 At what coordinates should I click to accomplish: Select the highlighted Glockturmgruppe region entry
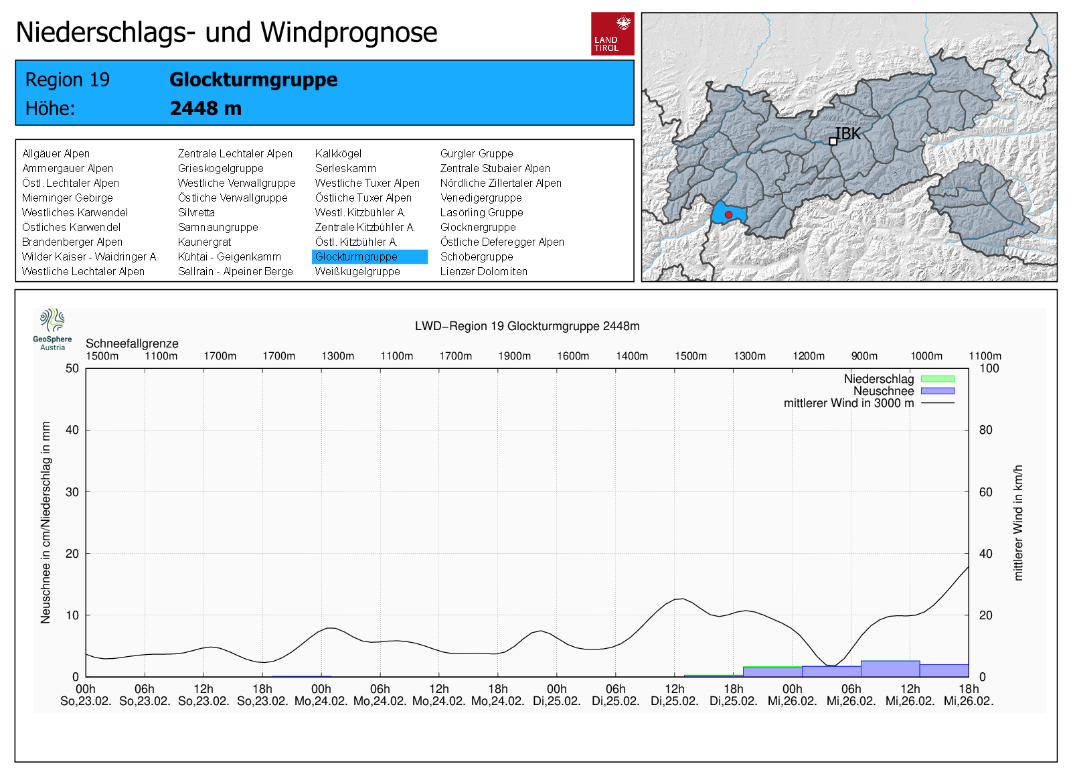point(369,257)
